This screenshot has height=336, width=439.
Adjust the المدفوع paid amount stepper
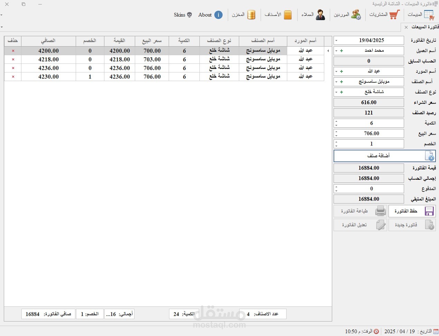(336, 189)
